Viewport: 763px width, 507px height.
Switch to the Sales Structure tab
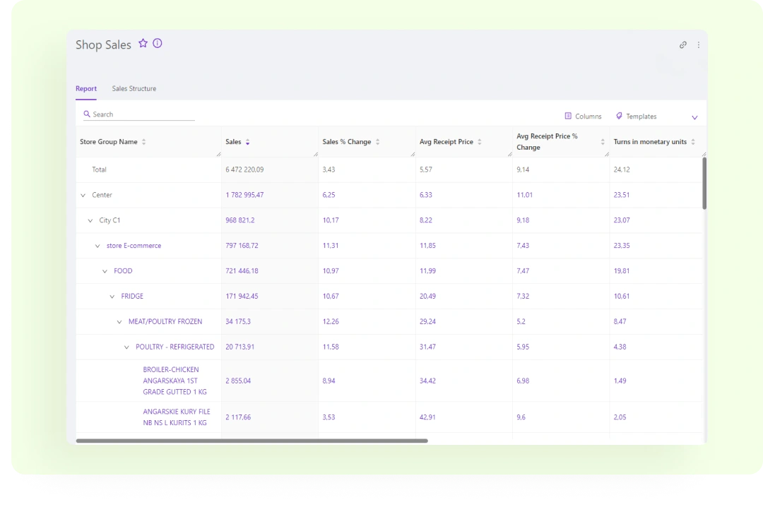click(134, 88)
